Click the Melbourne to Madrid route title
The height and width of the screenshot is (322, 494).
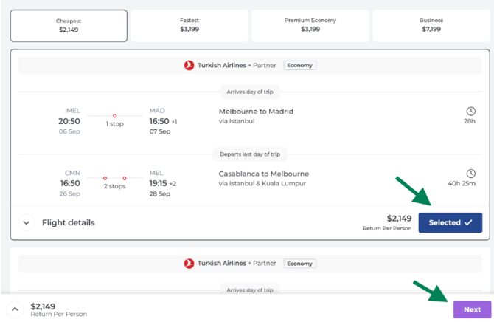tap(256, 112)
